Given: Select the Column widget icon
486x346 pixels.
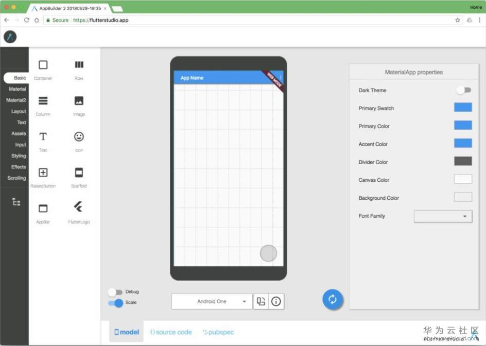Looking at the screenshot, I should (43, 101).
